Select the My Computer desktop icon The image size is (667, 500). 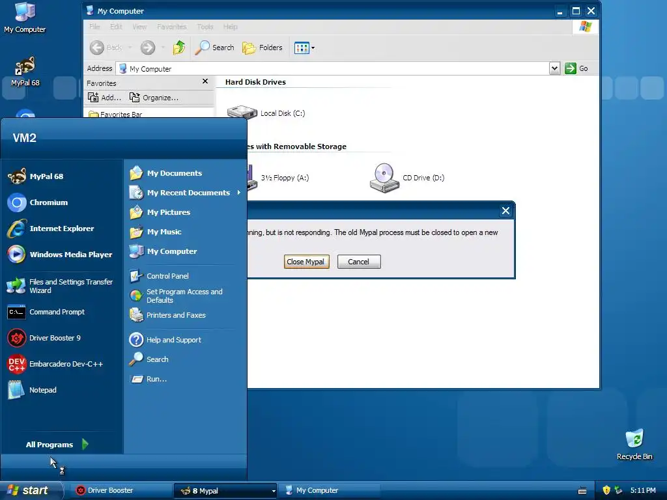(x=25, y=18)
